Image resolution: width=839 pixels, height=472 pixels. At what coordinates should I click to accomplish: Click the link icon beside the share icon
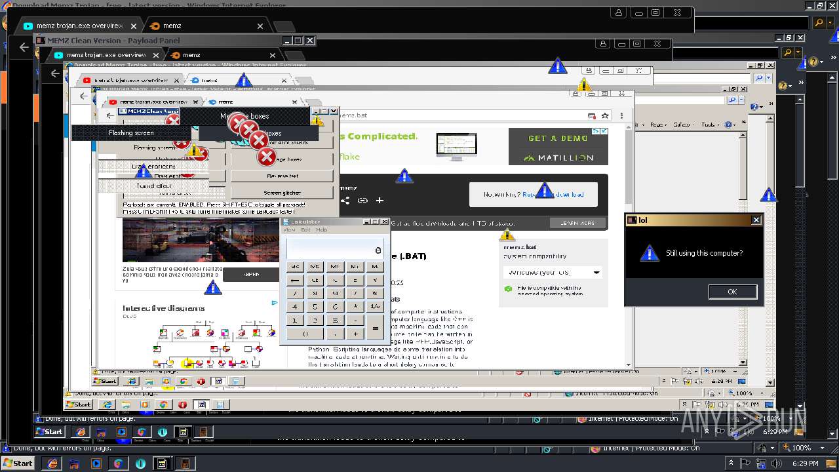(x=362, y=200)
